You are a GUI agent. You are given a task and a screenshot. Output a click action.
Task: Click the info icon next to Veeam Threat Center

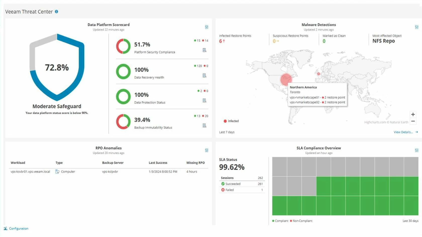tap(57, 12)
